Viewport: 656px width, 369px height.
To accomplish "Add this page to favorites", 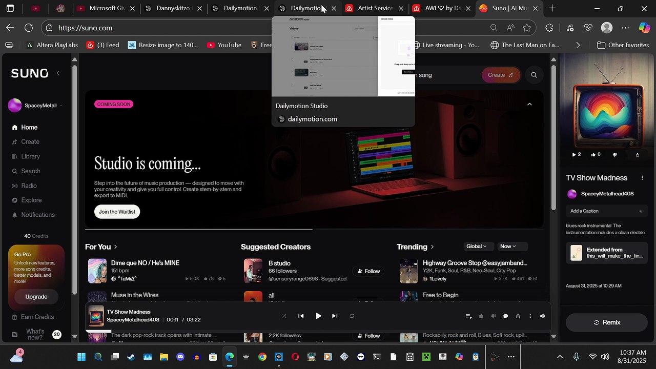I will pos(527,28).
